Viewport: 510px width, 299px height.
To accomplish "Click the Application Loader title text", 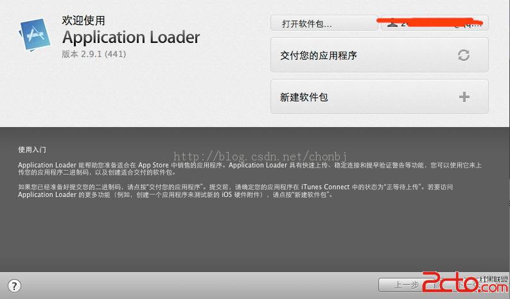I will [x=131, y=37].
